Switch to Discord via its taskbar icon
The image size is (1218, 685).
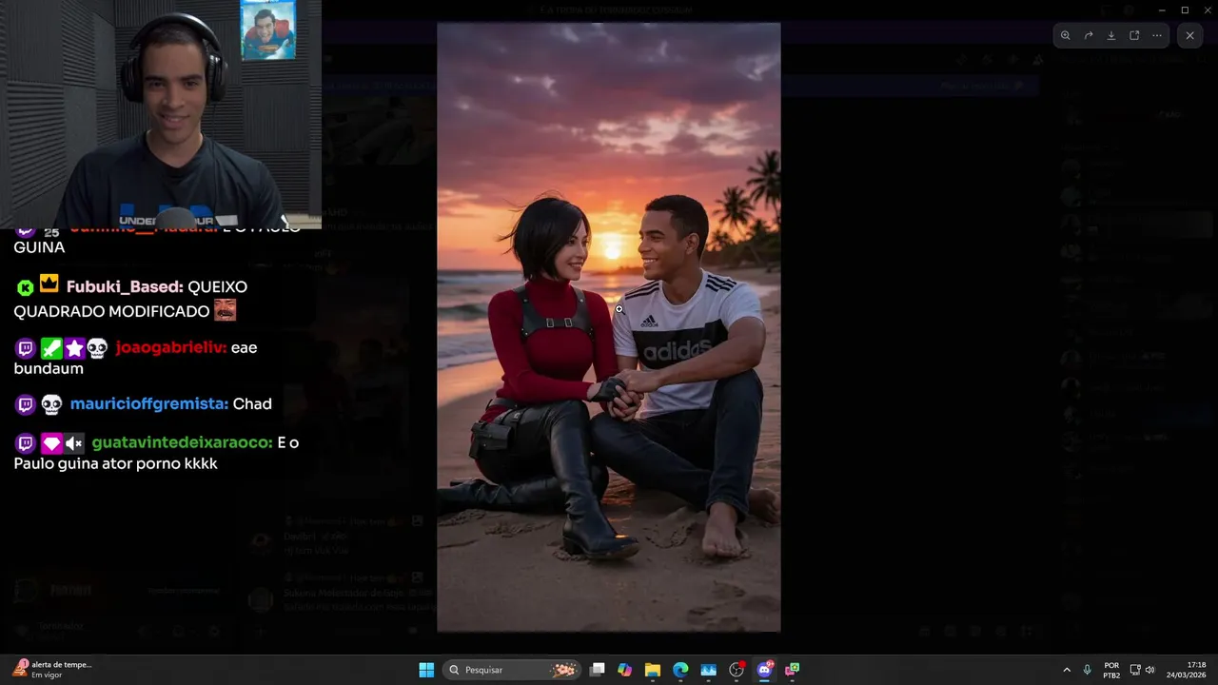tap(764, 670)
